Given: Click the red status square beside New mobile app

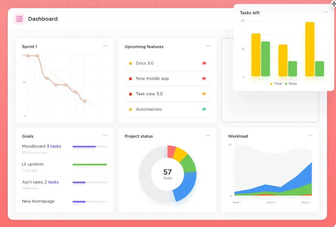Looking at the screenshot, I should point(130,79).
